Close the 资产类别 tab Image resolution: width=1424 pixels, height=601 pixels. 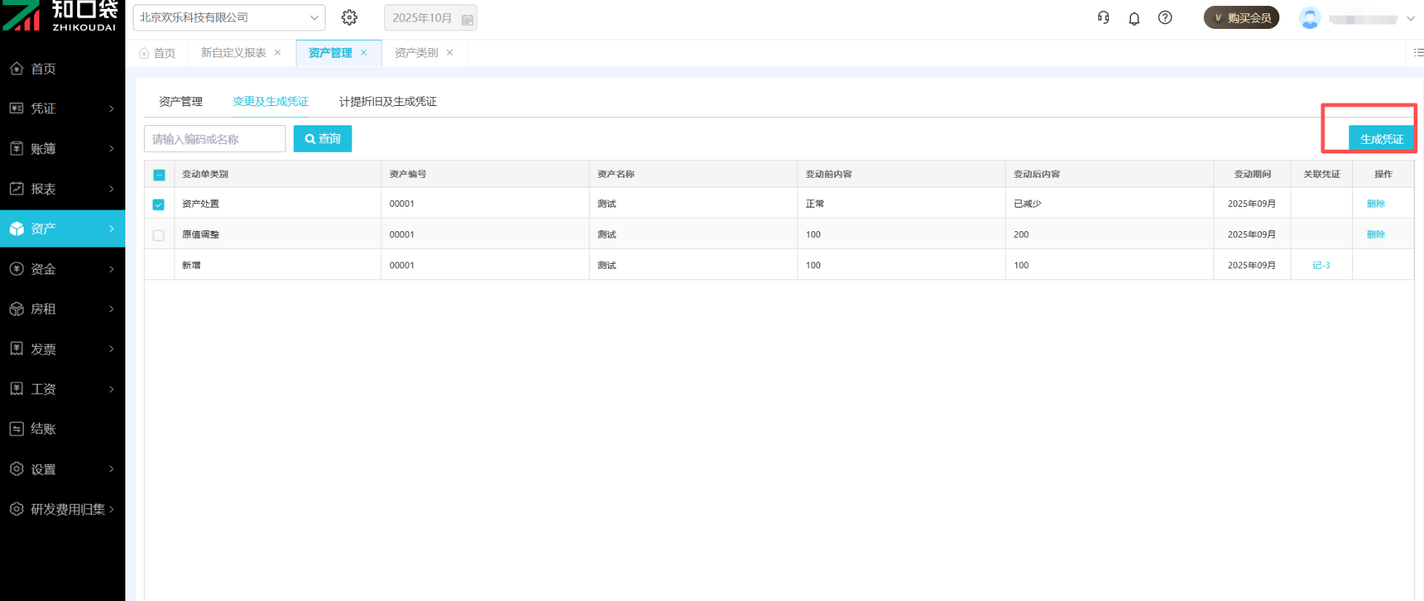[x=449, y=53]
